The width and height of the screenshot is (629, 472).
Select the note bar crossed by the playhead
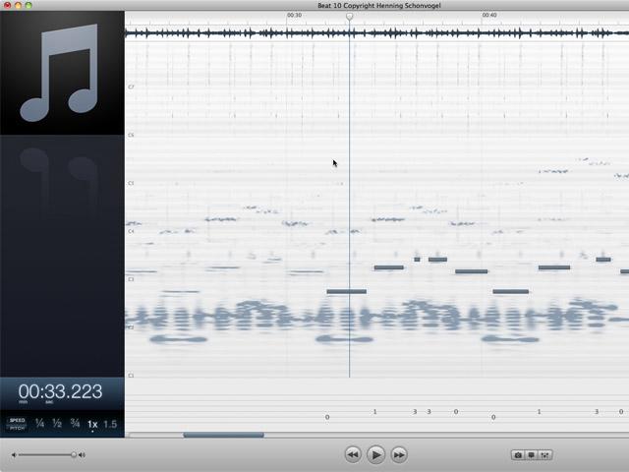point(347,291)
